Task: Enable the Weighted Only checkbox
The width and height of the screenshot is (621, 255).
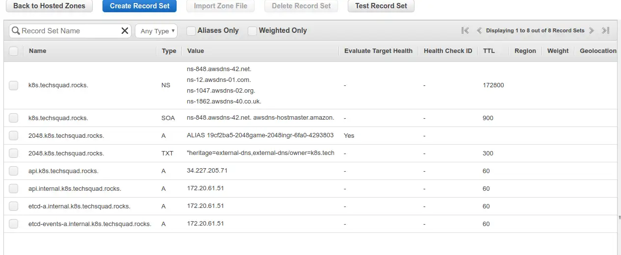Action: [252, 31]
